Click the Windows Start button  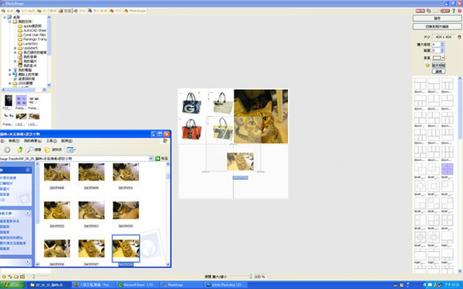tap(12, 285)
